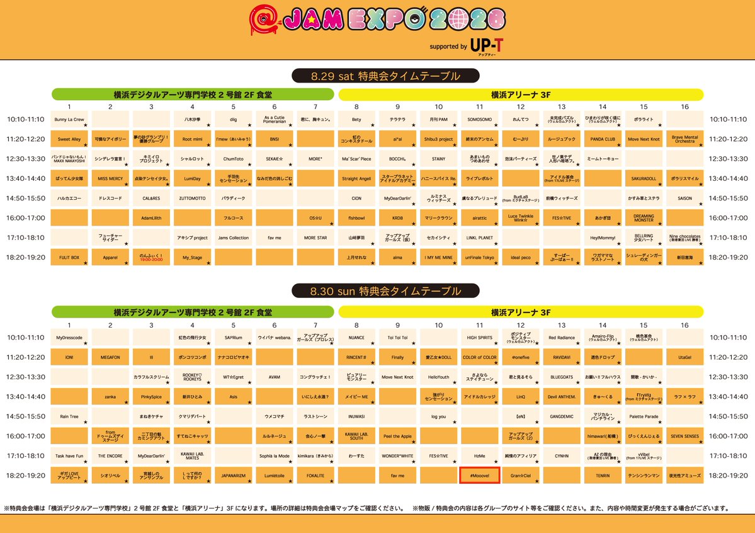The image size is (755, 533).
Task: Click the LumiDay slot
Action: click(193, 179)
